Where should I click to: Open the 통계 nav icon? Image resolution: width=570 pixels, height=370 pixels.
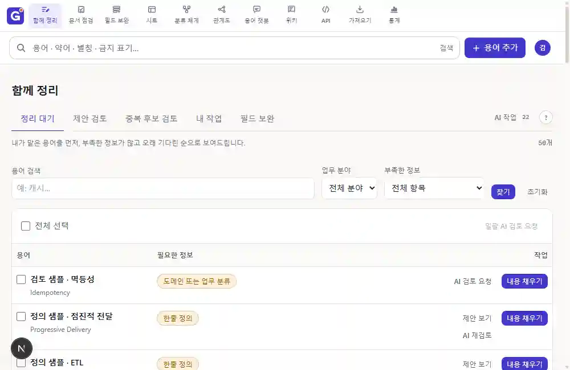tap(394, 15)
